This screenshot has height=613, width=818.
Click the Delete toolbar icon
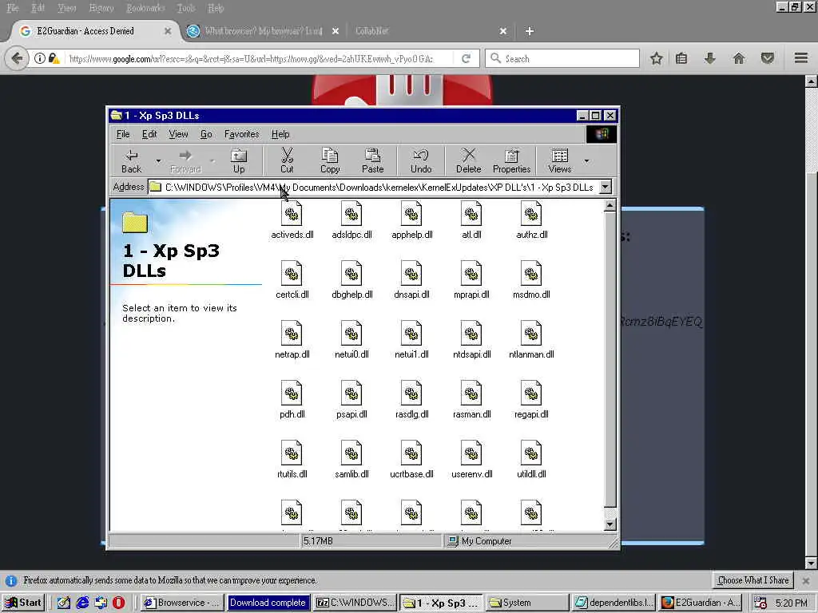(468, 161)
